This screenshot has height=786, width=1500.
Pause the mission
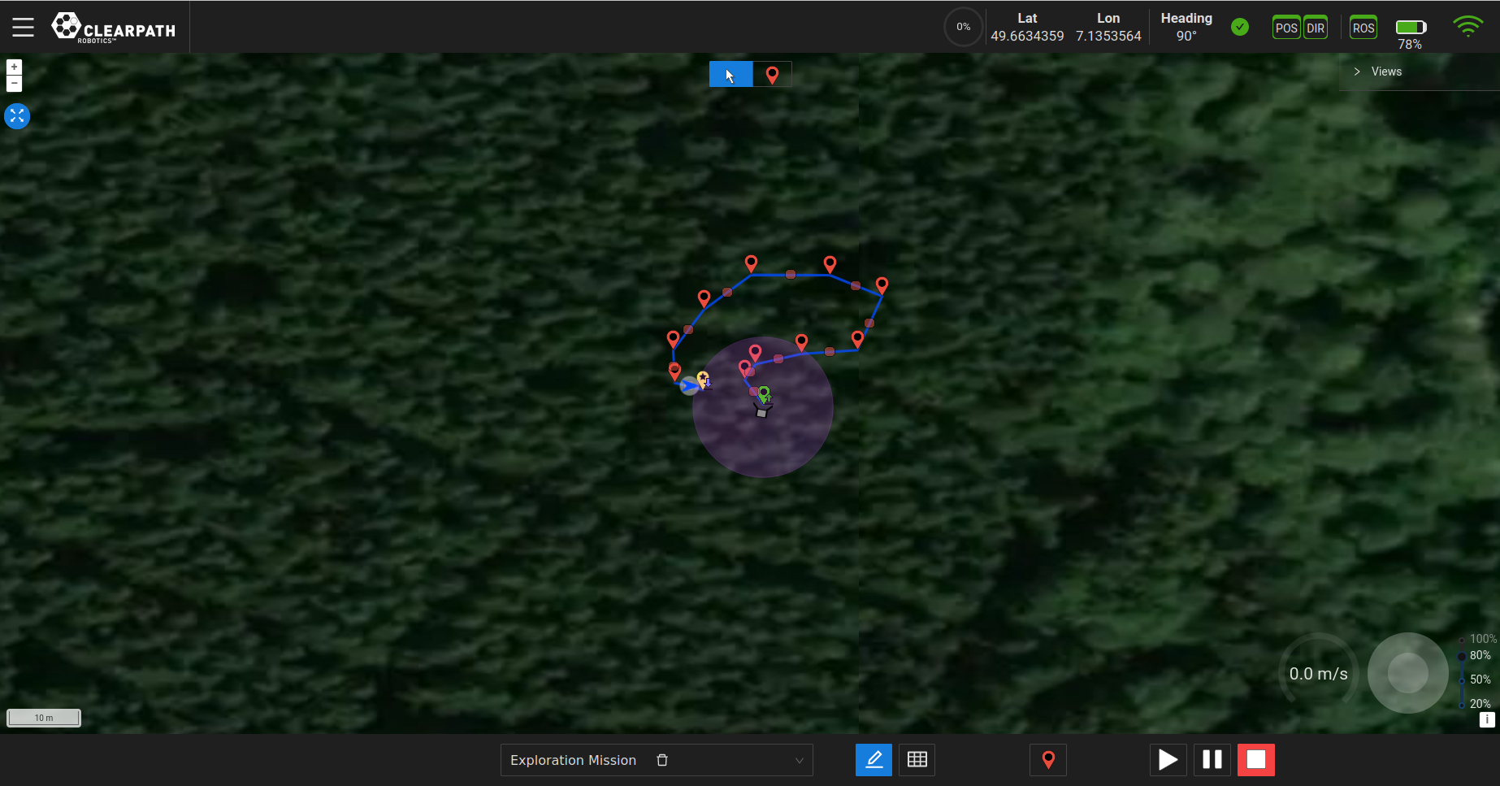pyautogui.click(x=1212, y=760)
